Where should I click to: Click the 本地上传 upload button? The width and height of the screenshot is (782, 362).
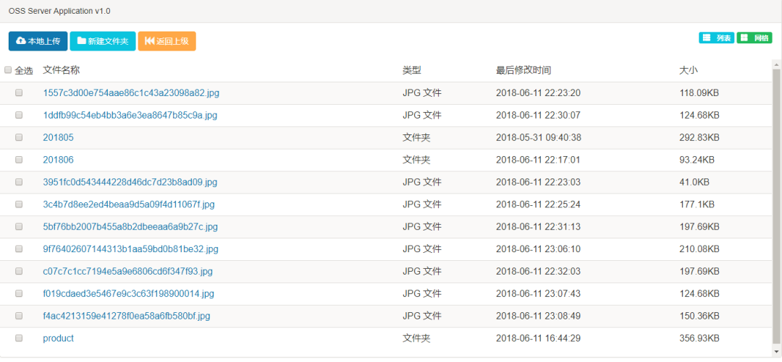coord(38,41)
